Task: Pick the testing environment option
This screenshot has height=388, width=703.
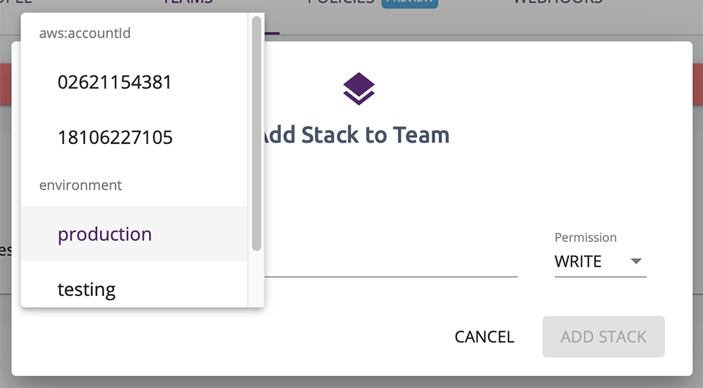Action: 86,289
